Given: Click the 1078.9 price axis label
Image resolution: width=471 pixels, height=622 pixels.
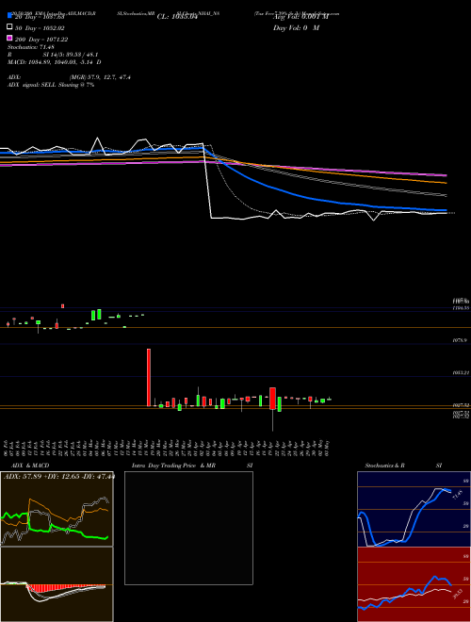Looking at the screenshot, I should coord(461,340).
